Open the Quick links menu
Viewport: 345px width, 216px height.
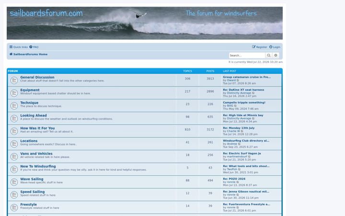coord(19,47)
